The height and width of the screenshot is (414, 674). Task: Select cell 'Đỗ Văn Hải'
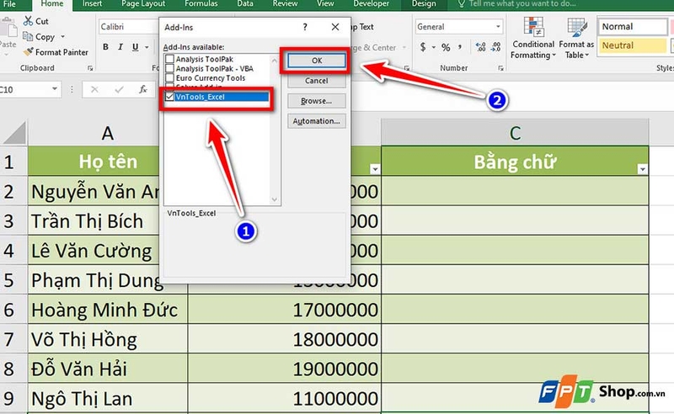pyautogui.click(x=108, y=369)
